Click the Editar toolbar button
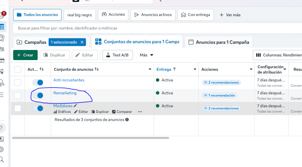This screenshot has width=302, height=167. [x=85, y=55]
